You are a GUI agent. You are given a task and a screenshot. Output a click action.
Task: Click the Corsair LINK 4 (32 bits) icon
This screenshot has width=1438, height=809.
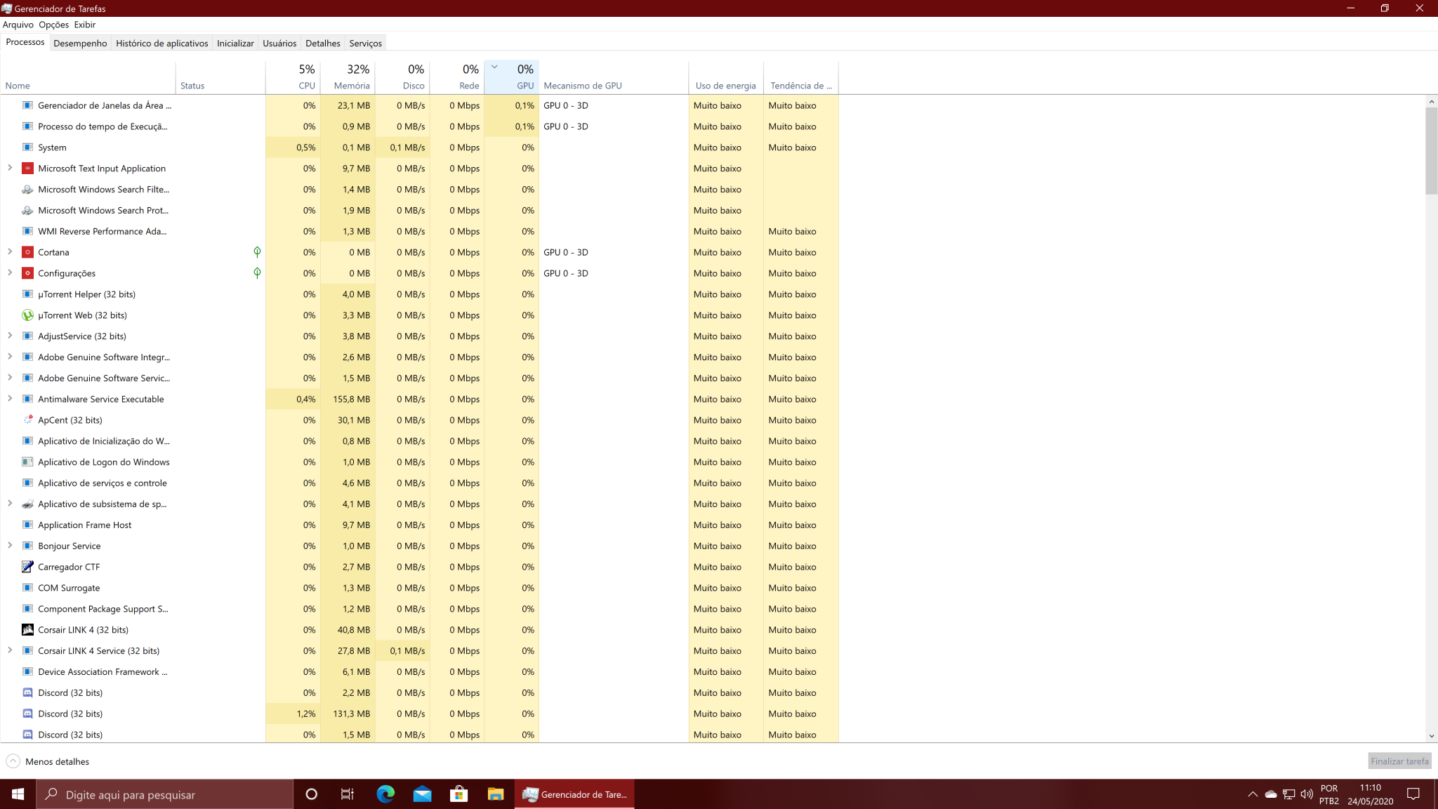point(27,630)
